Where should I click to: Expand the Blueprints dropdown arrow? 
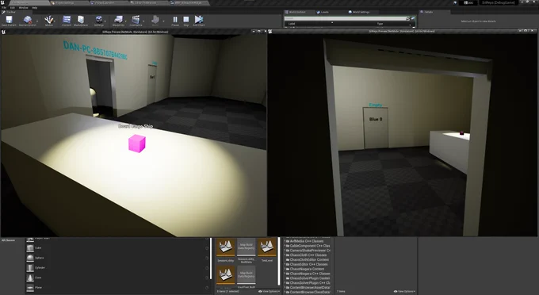[126, 21]
